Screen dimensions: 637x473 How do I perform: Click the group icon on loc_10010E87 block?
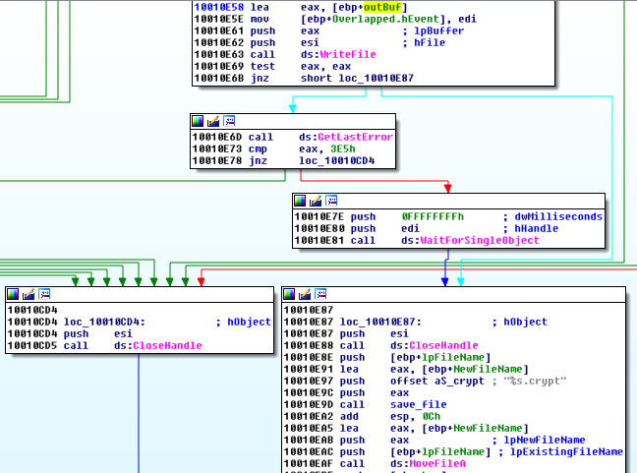[320, 293]
